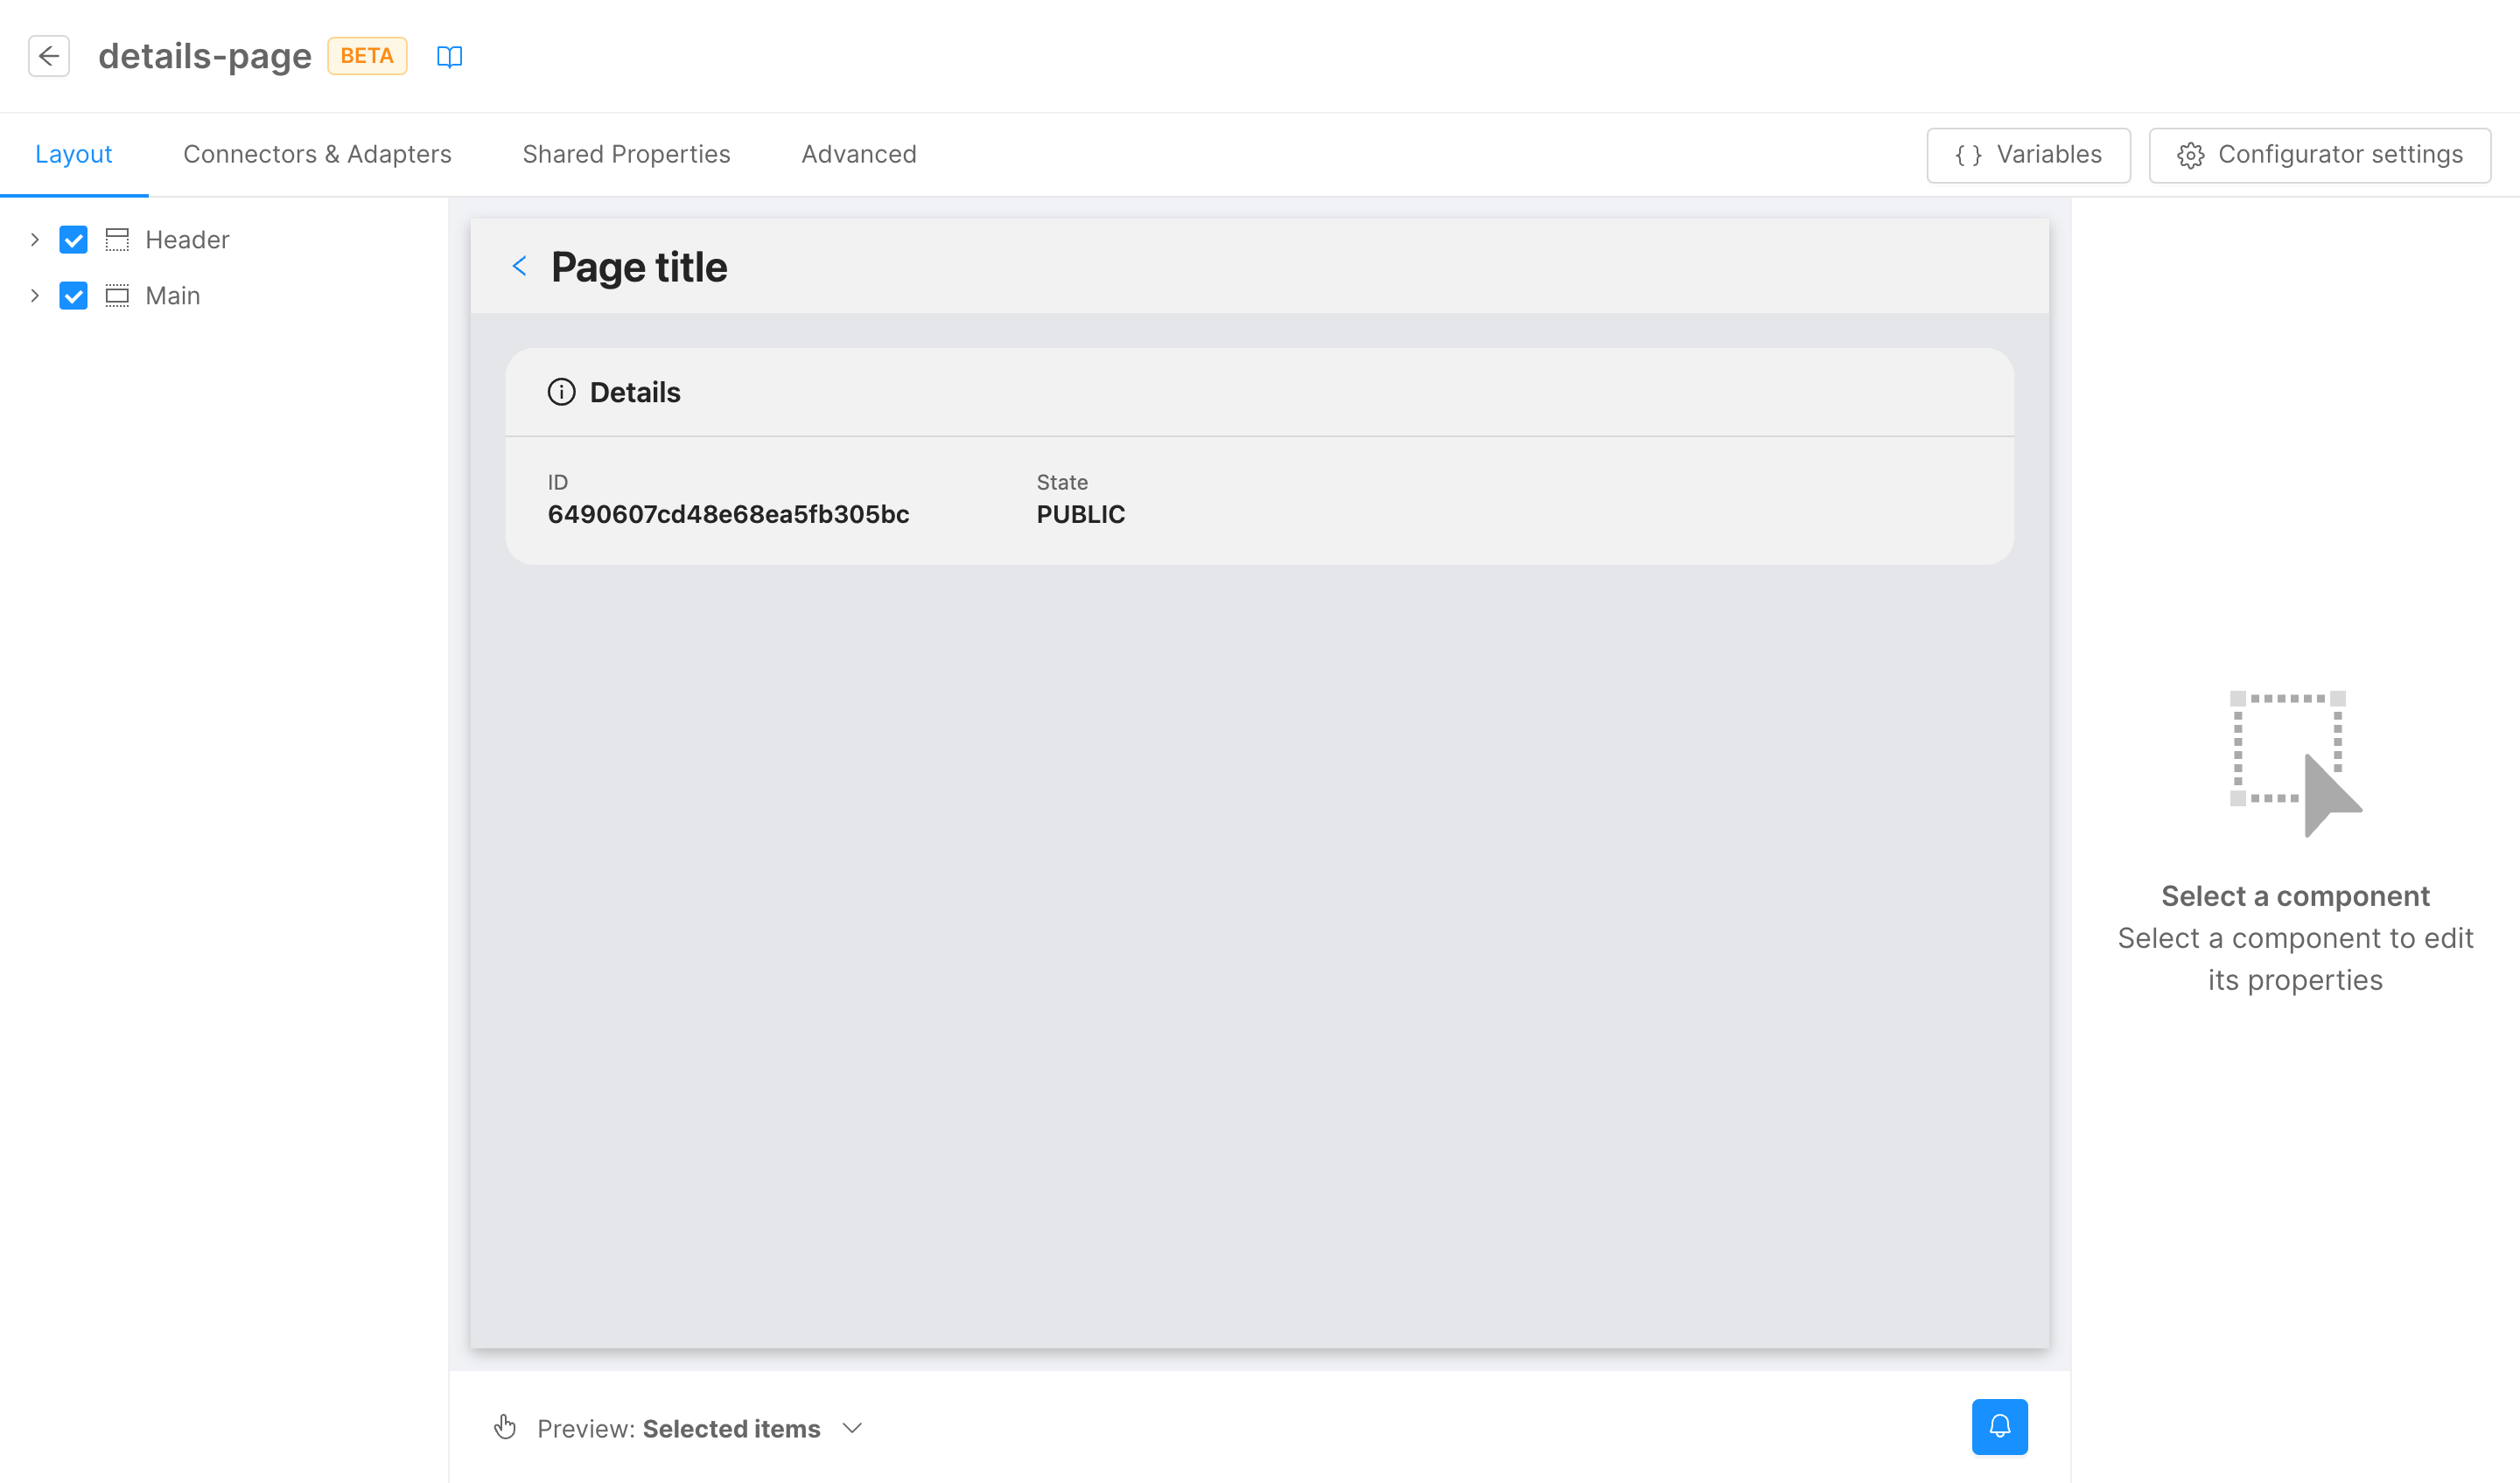
Task: Expand the Main tree node
Action: [x=33, y=295]
